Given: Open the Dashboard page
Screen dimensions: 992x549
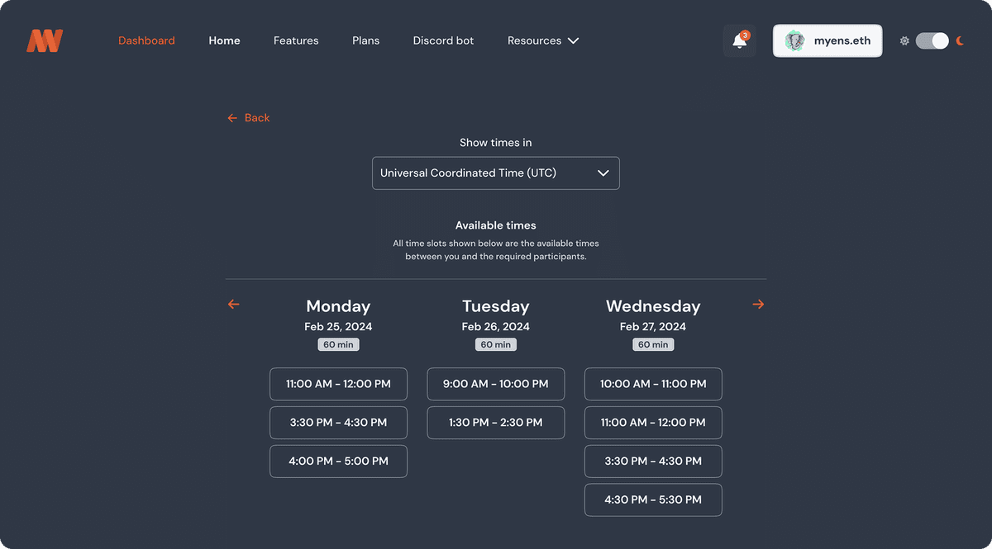Looking at the screenshot, I should [146, 40].
